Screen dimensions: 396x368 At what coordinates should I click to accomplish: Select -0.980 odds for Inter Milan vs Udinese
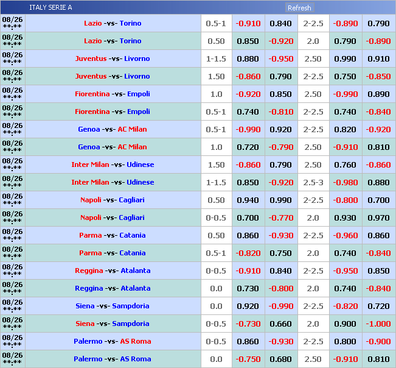pos(346,183)
